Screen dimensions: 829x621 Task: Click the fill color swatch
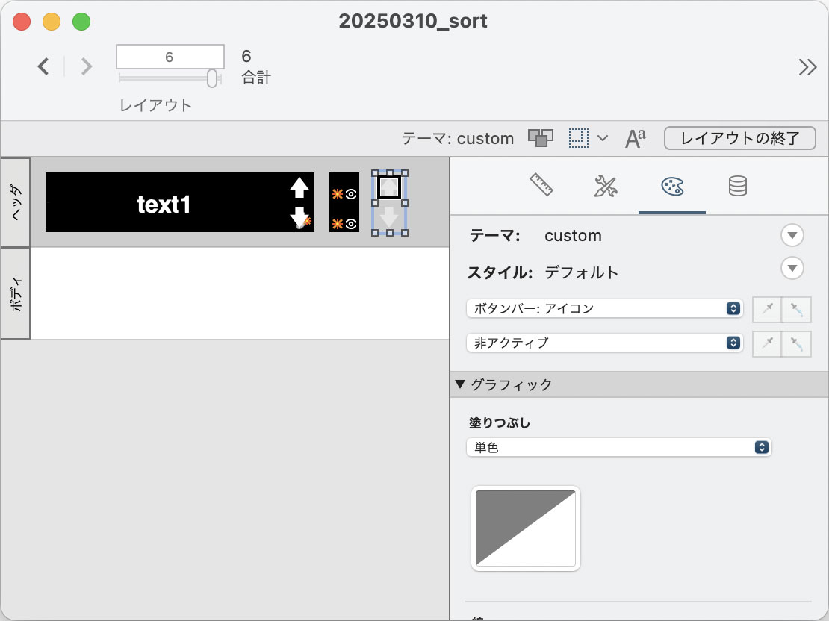point(526,528)
